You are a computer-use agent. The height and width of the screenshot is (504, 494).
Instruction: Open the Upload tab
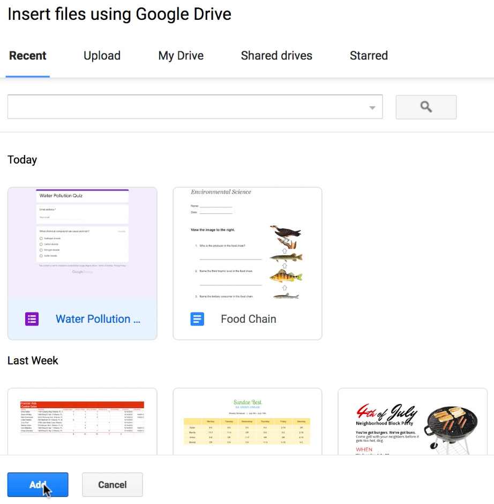(102, 56)
